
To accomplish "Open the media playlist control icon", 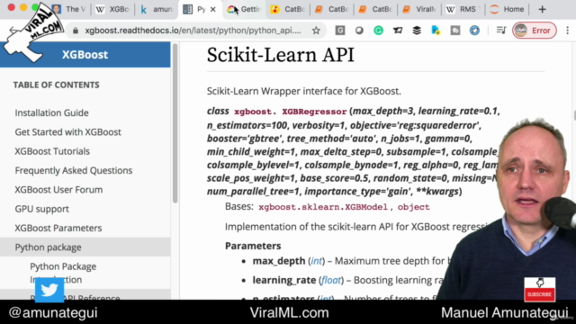I will 501,31.
